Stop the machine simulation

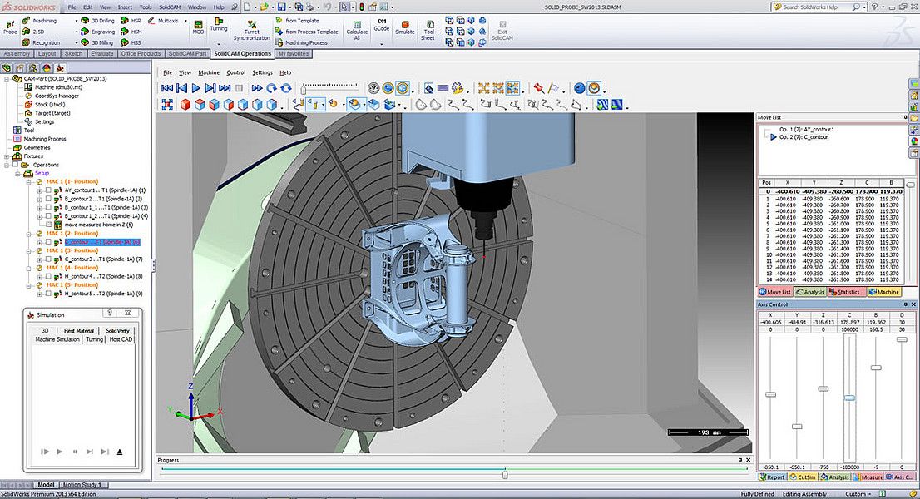point(239,88)
